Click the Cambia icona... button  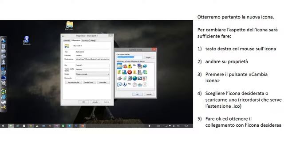tap(89, 83)
